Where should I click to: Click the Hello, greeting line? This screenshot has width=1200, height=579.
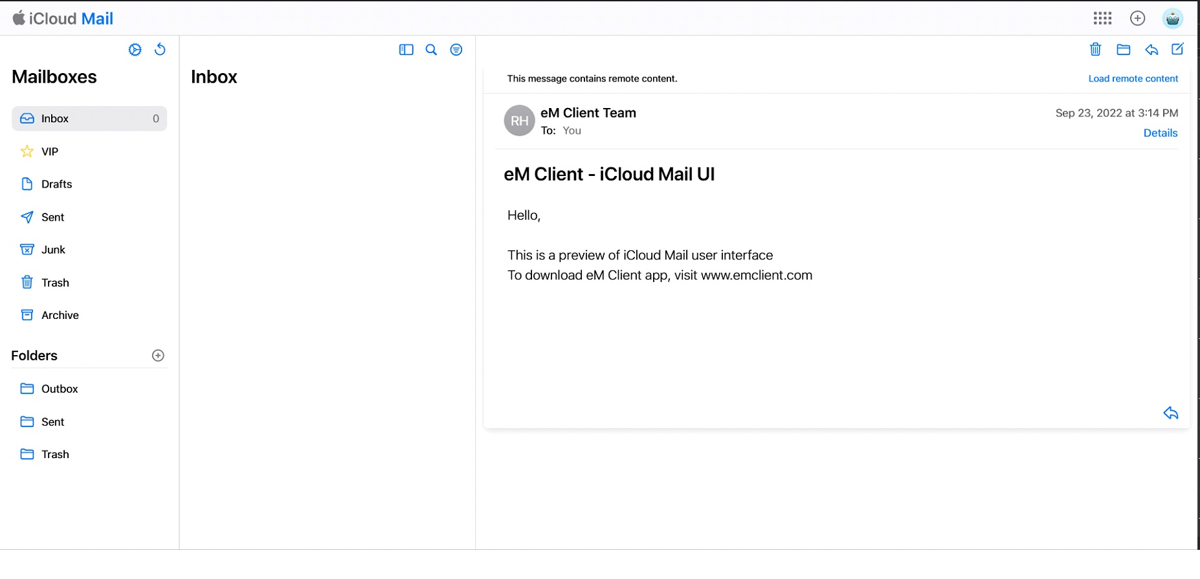tap(524, 215)
